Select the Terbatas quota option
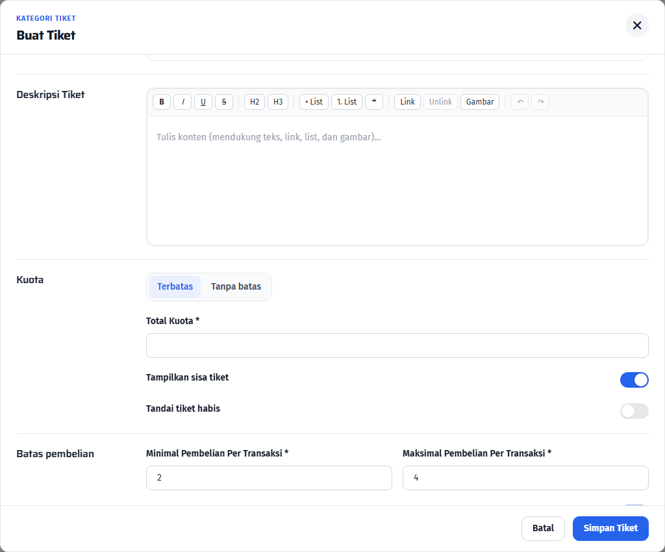665x552 pixels. click(x=175, y=286)
